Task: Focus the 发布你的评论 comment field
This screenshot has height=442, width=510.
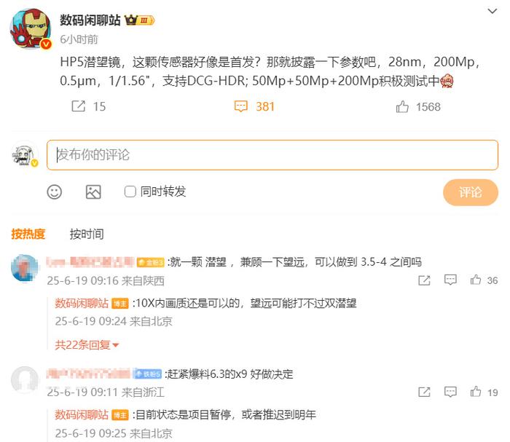Action: 272,155
